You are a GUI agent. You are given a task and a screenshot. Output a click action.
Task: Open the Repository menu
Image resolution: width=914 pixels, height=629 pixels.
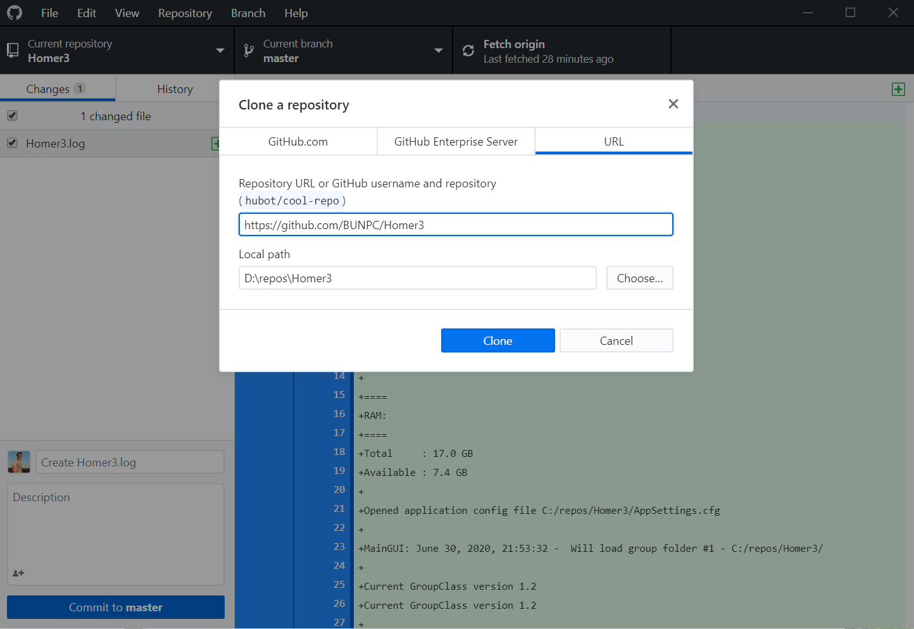(x=185, y=13)
